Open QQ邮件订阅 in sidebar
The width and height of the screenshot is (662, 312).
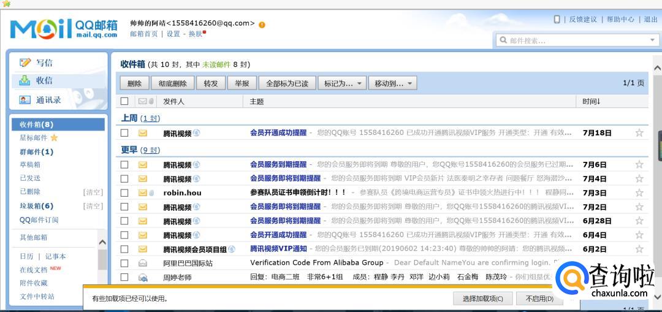[39, 219]
